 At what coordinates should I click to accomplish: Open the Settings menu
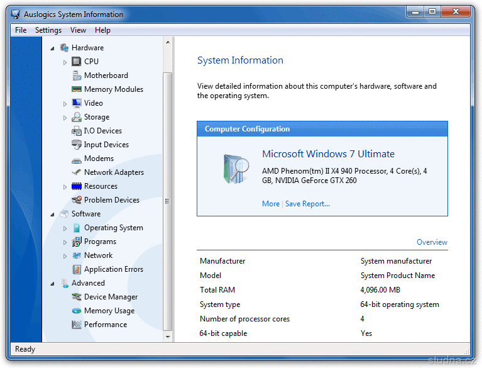pos(48,30)
